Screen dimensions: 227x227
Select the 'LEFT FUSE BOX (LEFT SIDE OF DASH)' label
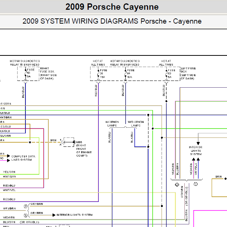pos(188,73)
